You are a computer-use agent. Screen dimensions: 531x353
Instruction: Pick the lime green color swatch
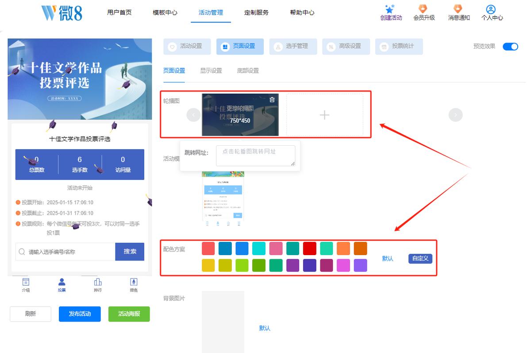tap(242, 265)
